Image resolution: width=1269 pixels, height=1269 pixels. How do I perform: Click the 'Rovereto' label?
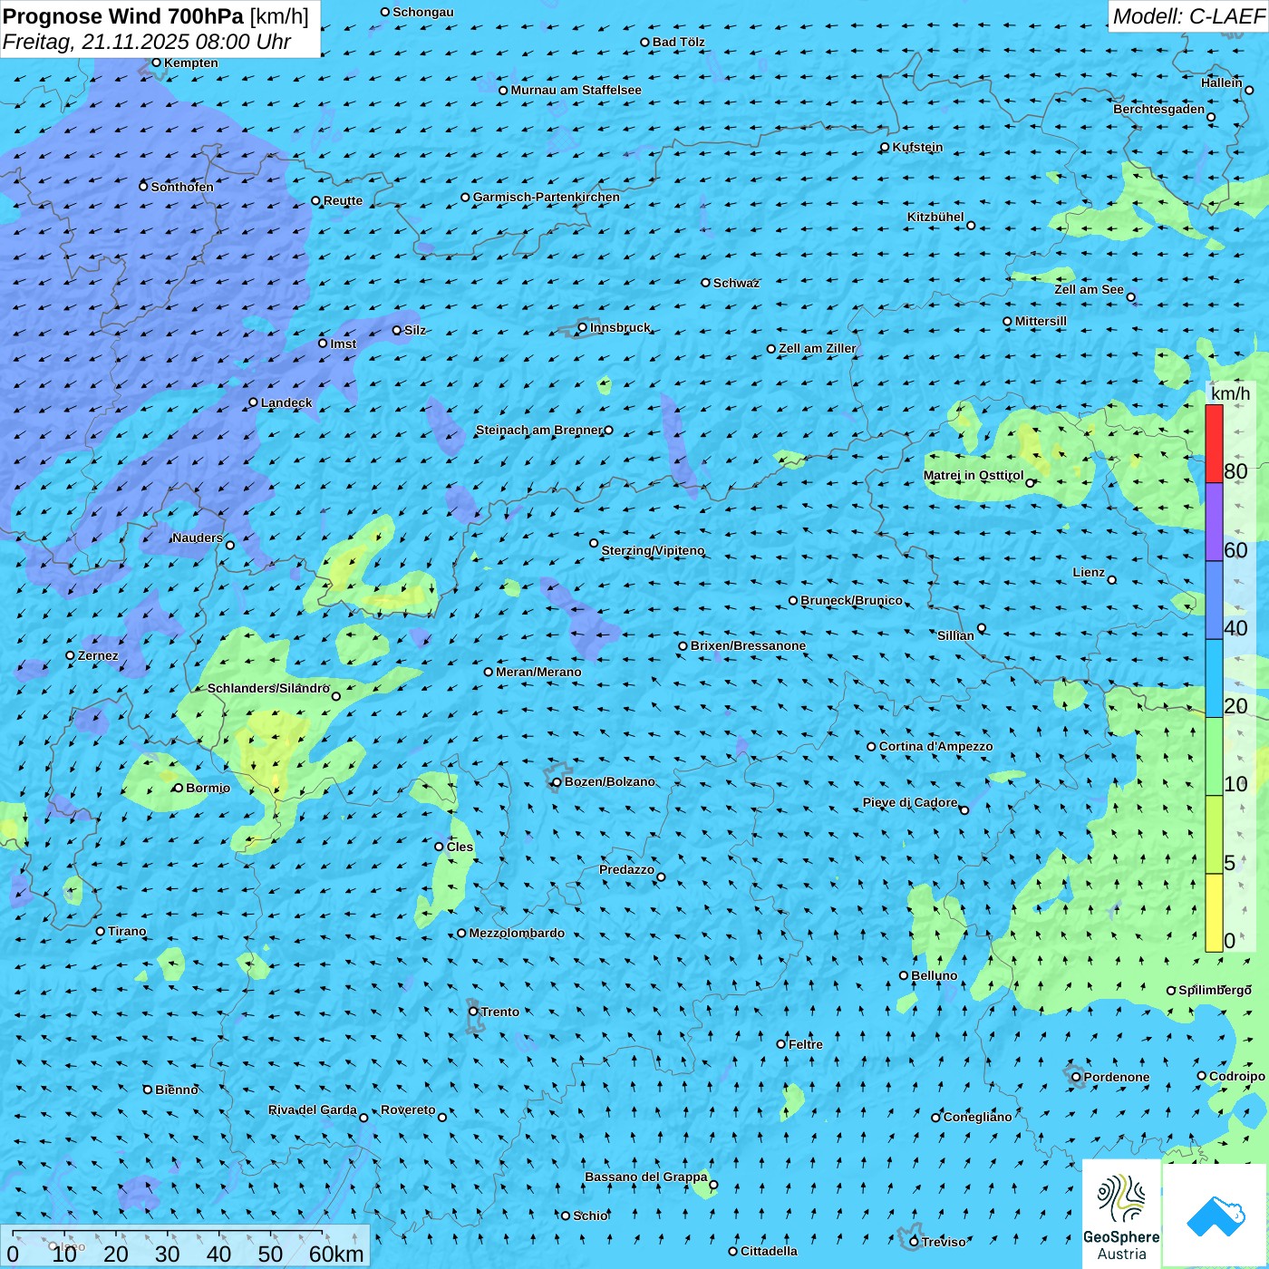click(408, 1109)
